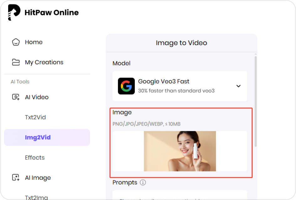
Task: Expand the model dropdown chevron
Action: pyautogui.click(x=239, y=86)
